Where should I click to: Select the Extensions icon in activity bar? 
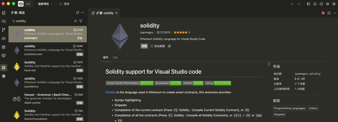pyautogui.click(x=3, y=68)
